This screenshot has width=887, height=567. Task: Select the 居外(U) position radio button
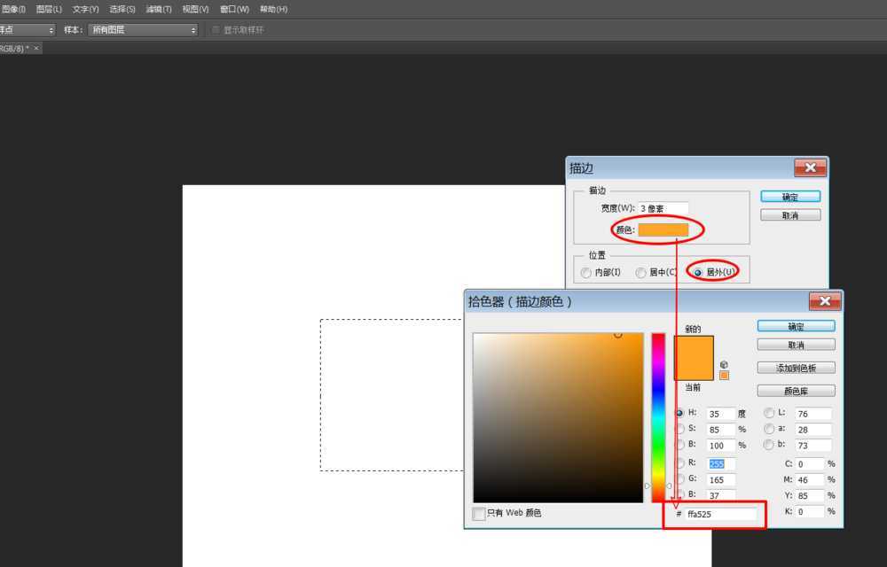click(698, 273)
